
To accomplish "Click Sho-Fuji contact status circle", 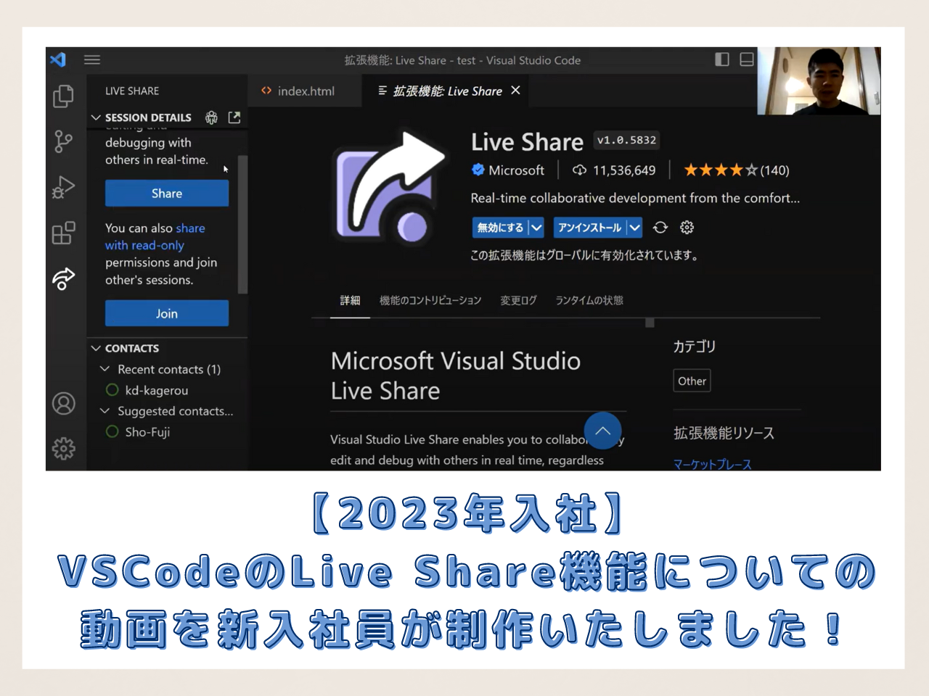I will pyautogui.click(x=112, y=431).
